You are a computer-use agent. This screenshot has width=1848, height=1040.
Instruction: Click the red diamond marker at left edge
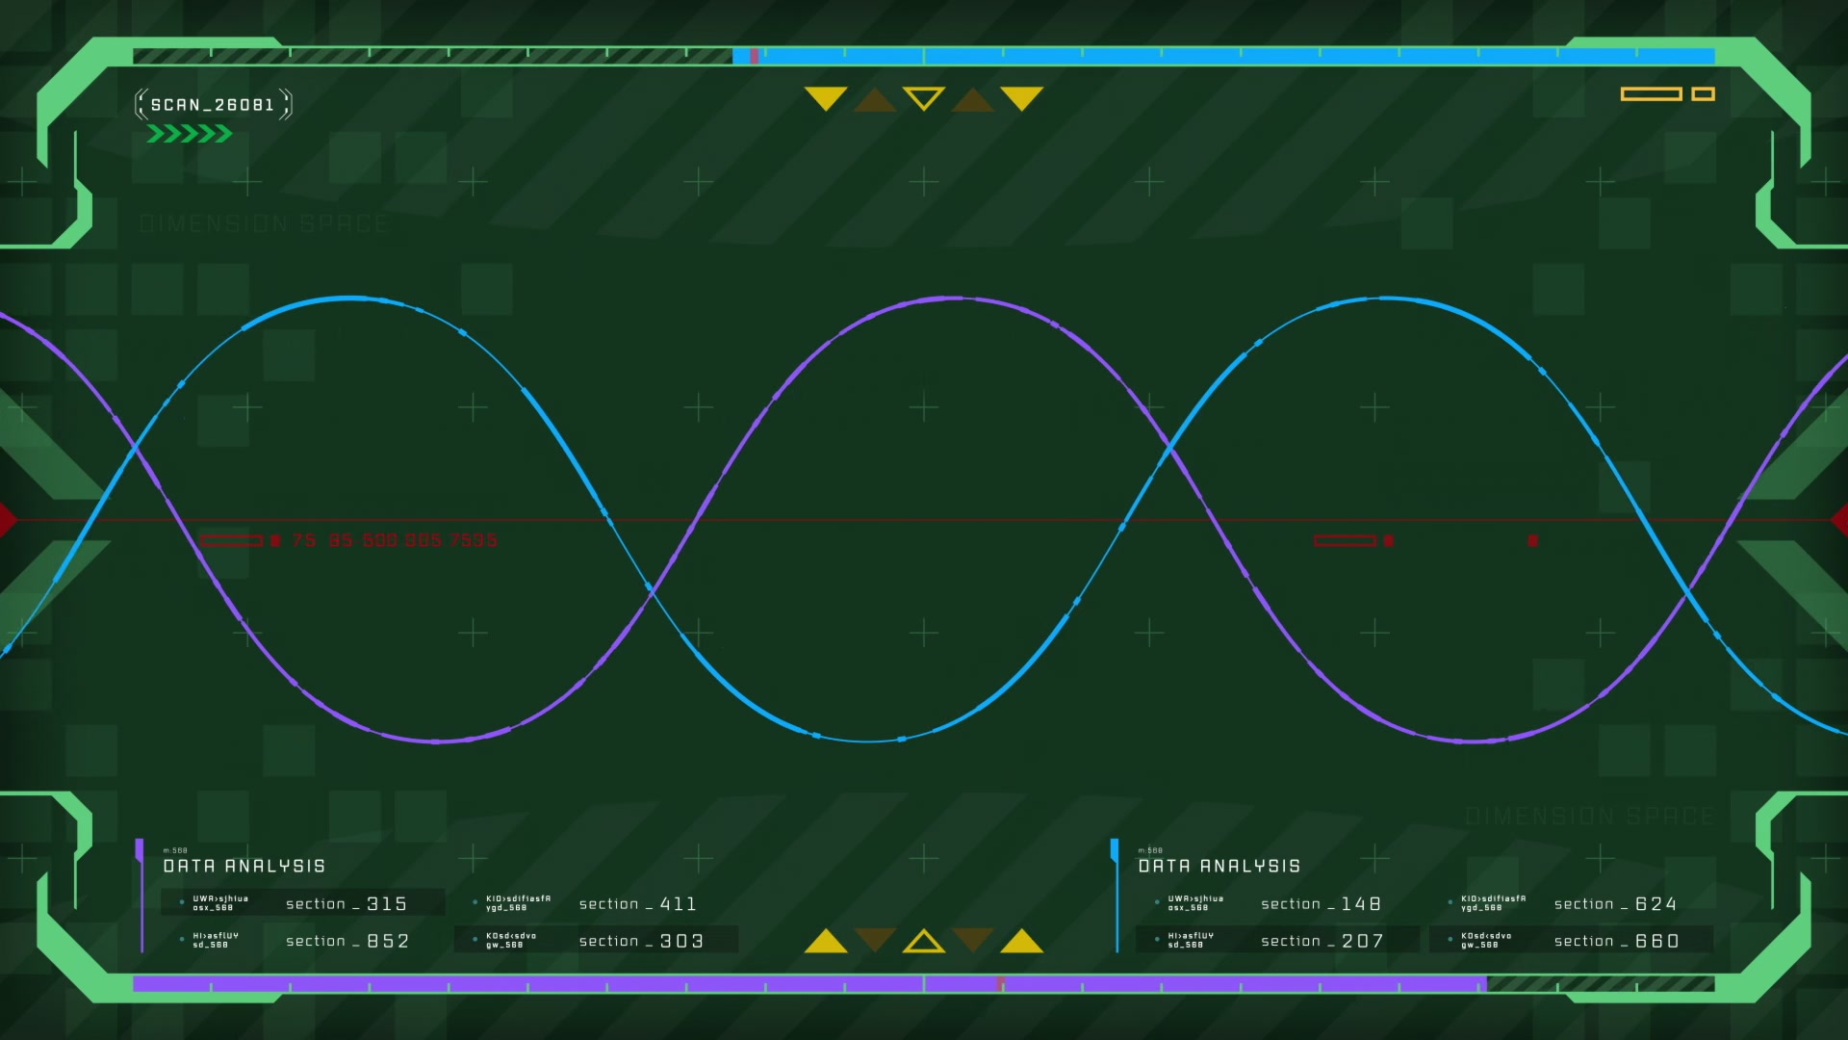pyautogui.click(x=8, y=520)
